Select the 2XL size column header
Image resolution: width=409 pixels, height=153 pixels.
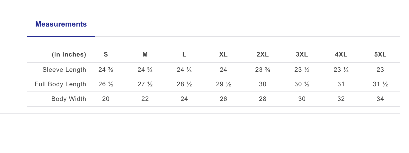[x=263, y=55]
